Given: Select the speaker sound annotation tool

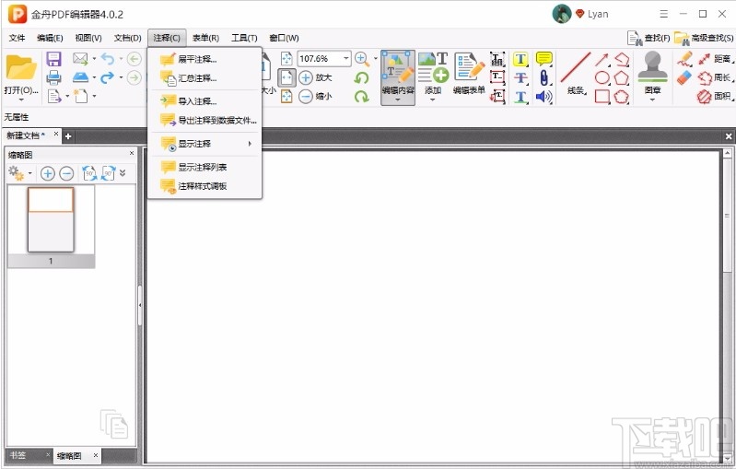Looking at the screenshot, I should pos(544,97).
